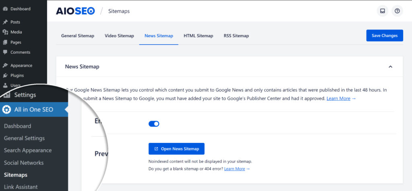This screenshot has height=191, width=412.
Task: Click the Save Changes button
Action: click(385, 36)
